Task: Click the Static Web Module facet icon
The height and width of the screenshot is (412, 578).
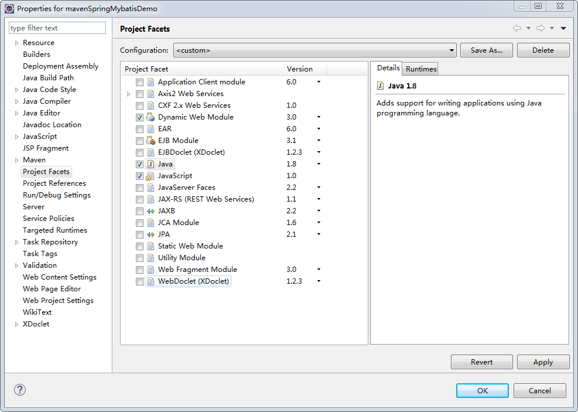Action: pos(151,246)
